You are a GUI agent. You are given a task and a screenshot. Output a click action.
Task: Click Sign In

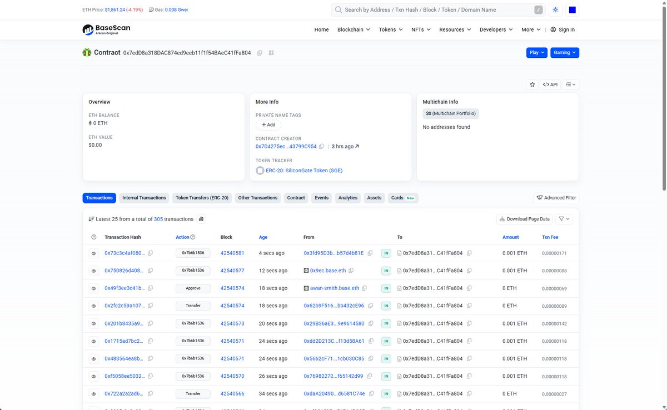[563, 29]
